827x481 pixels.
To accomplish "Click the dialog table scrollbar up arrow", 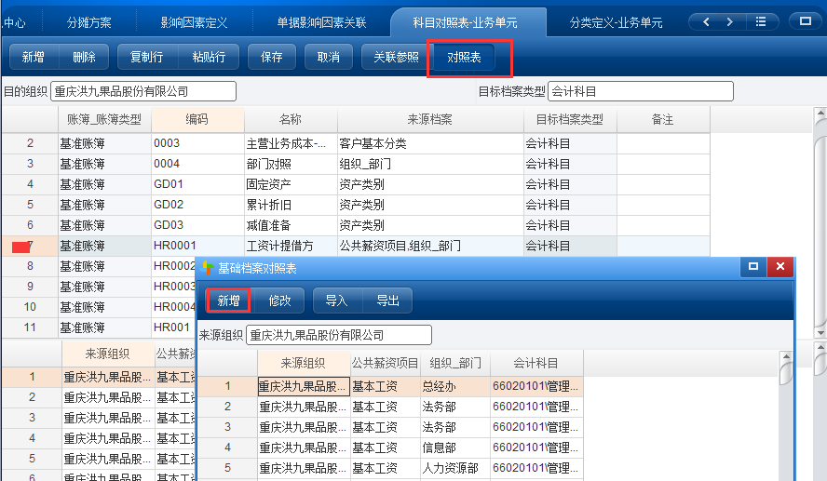I will [786, 356].
